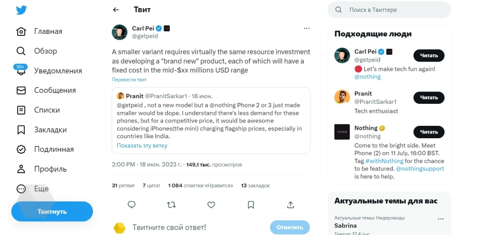This screenshot has height=235, width=477.
Task: Open the tweet's three-dot more menu
Action: (307, 29)
